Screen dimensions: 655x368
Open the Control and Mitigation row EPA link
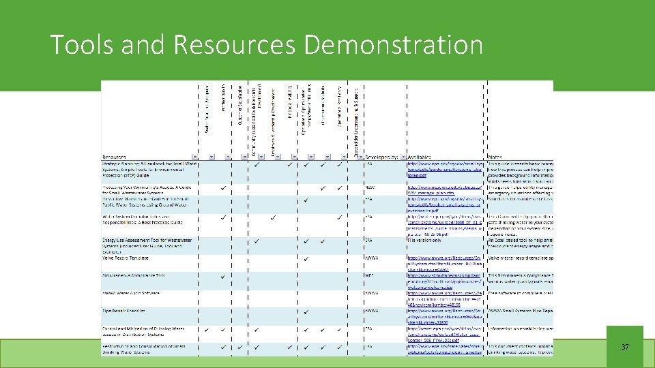pos(444,335)
